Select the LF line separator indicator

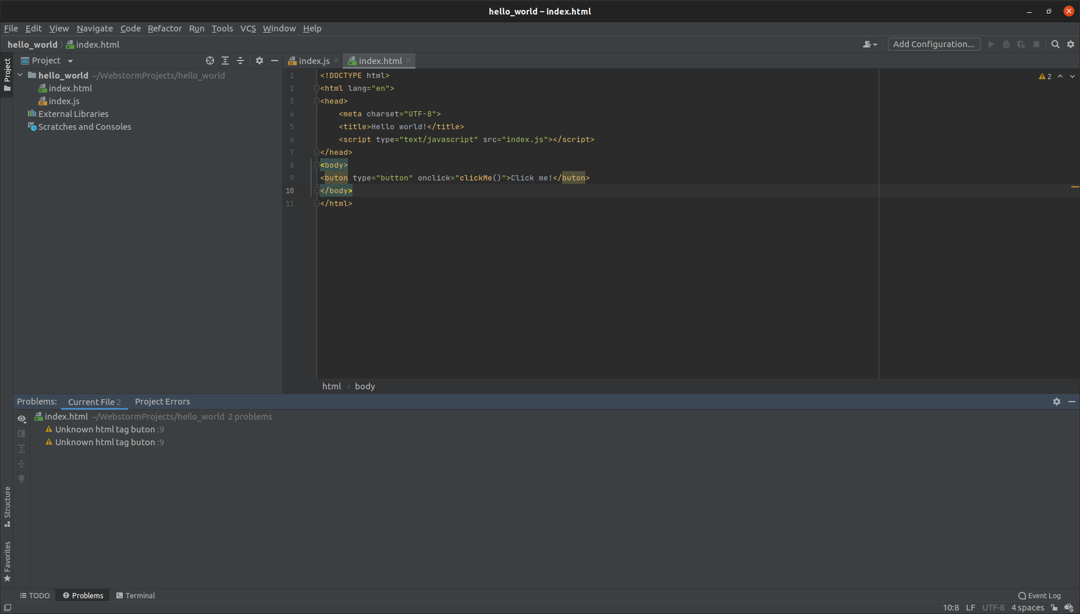(x=970, y=607)
